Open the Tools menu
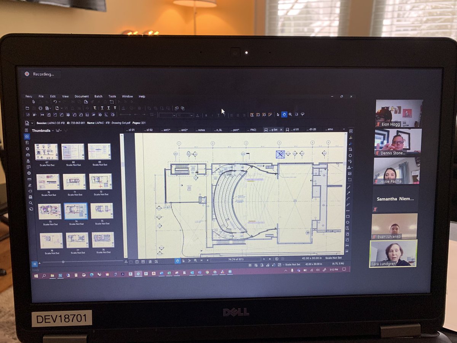The image size is (457, 343). (x=112, y=96)
